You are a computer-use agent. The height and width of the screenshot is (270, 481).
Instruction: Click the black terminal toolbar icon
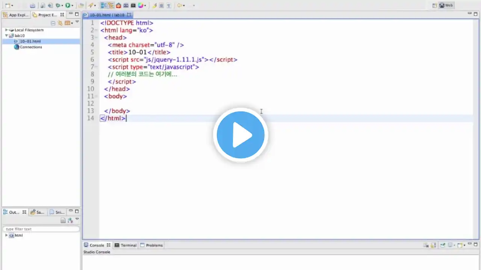coord(133,6)
